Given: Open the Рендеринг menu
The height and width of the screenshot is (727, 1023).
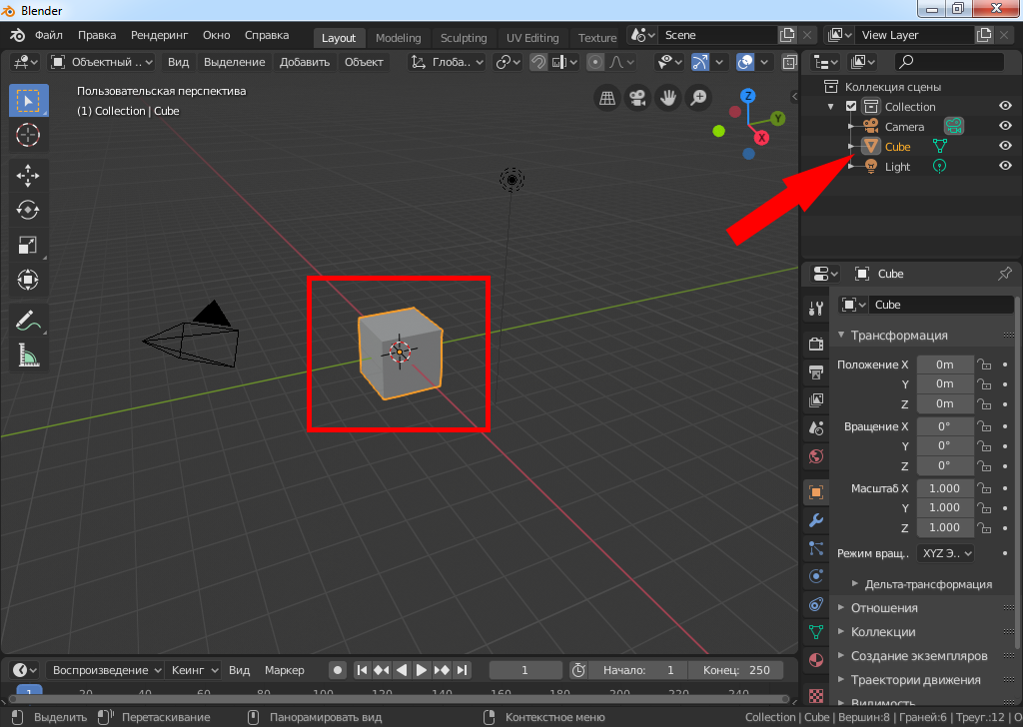Looking at the screenshot, I should [x=159, y=35].
